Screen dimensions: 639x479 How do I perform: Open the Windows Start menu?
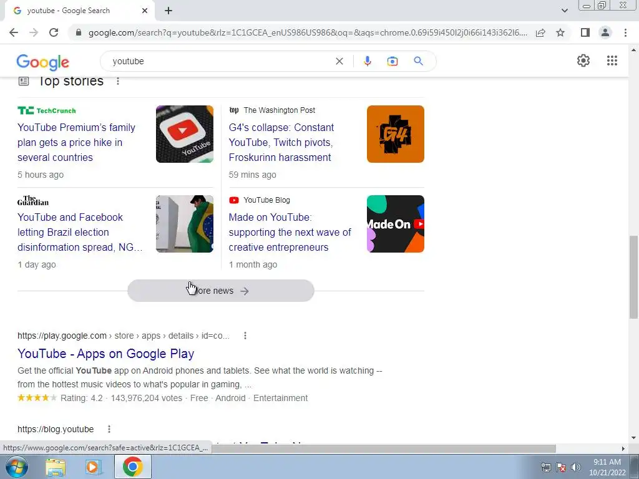[16, 467]
